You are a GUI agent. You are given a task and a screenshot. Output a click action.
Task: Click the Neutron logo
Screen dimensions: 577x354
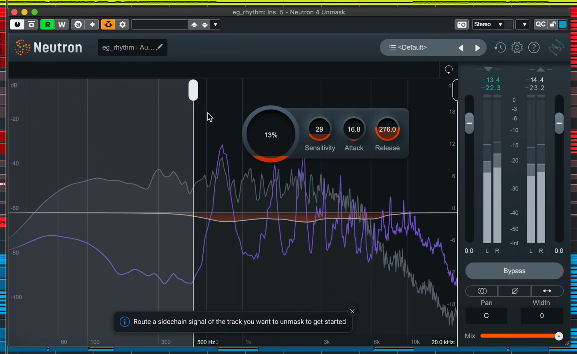tap(48, 48)
